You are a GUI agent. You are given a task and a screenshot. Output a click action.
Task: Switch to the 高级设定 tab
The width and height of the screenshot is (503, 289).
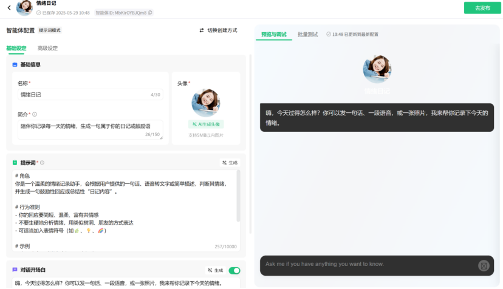(x=47, y=49)
